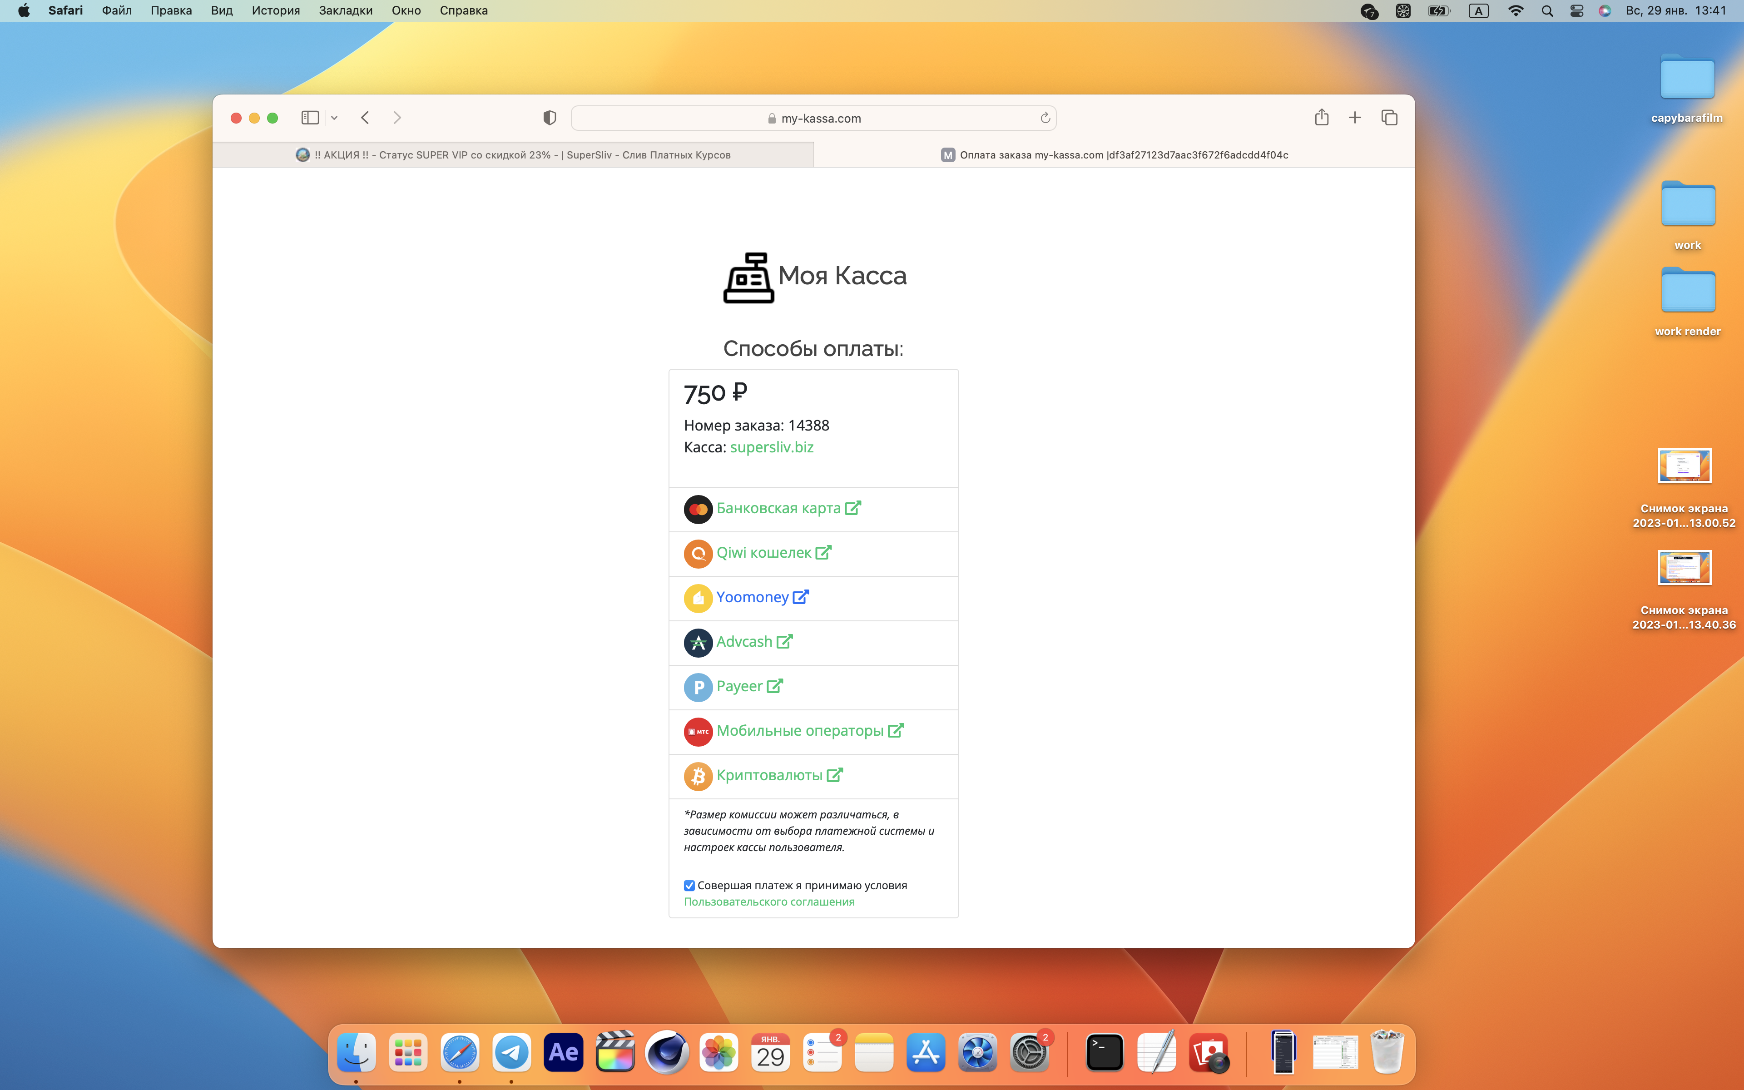
Task: Choose Yoomoney payment method
Action: point(763,598)
